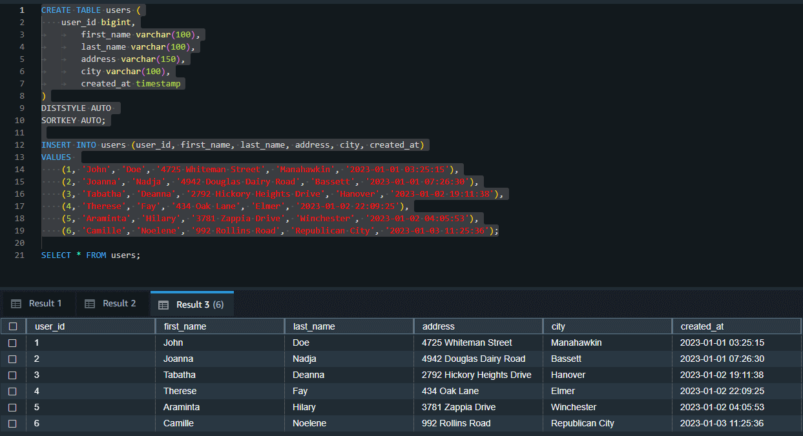Select the Noelene last name cell
The image size is (803, 436).
(x=309, y=424)
